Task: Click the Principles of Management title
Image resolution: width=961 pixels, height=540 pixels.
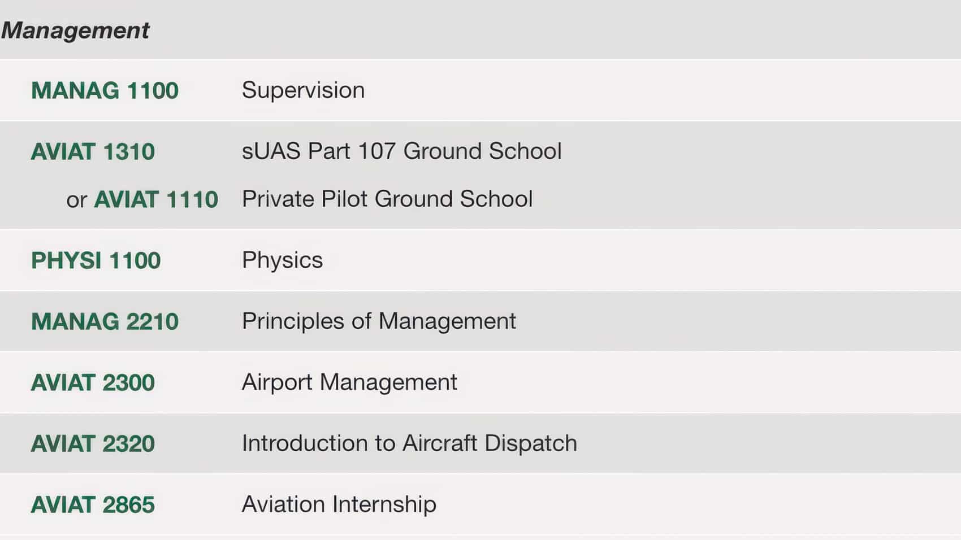Action: (379, 321)
